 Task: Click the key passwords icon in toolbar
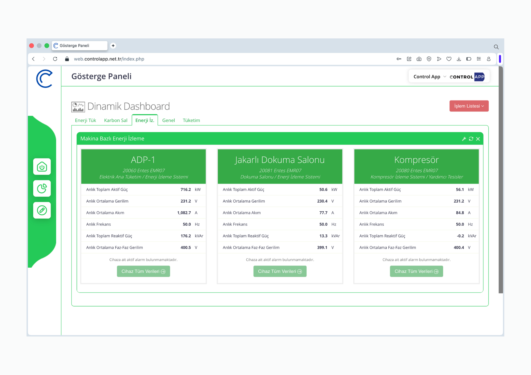pyautogui.click(x=399, y=59)
